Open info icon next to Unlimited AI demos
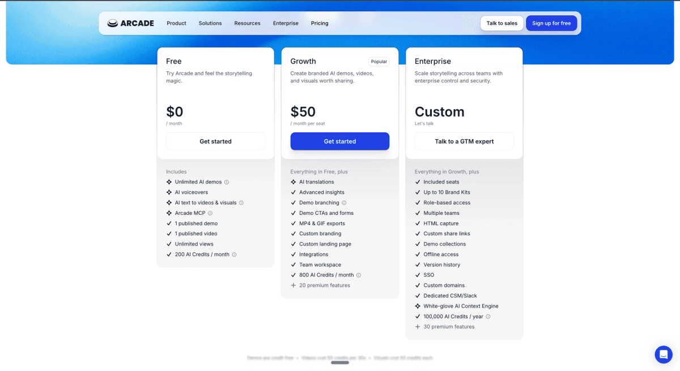 pyautogui.click(x=227, y=182)
